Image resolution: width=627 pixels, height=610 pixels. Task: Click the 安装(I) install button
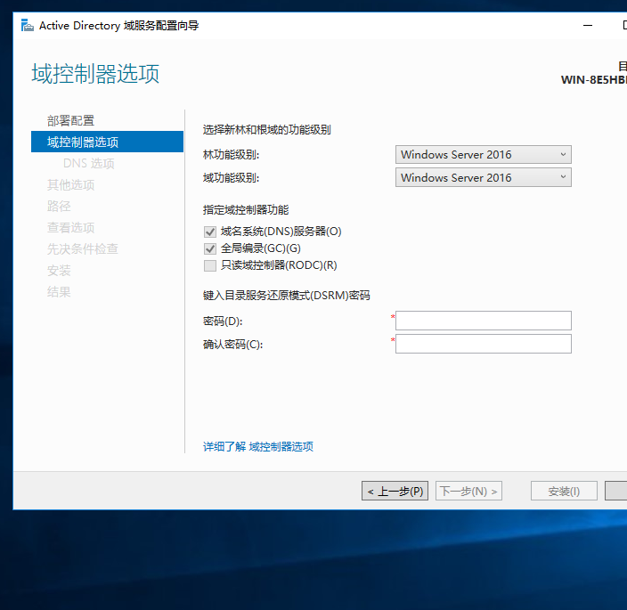click(x=564, y=491)
